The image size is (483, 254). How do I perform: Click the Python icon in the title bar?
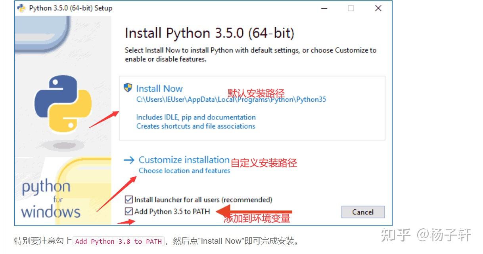coord(21,8)
